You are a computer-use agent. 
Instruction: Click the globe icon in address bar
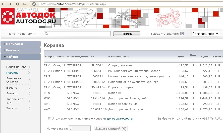[34, 4]
